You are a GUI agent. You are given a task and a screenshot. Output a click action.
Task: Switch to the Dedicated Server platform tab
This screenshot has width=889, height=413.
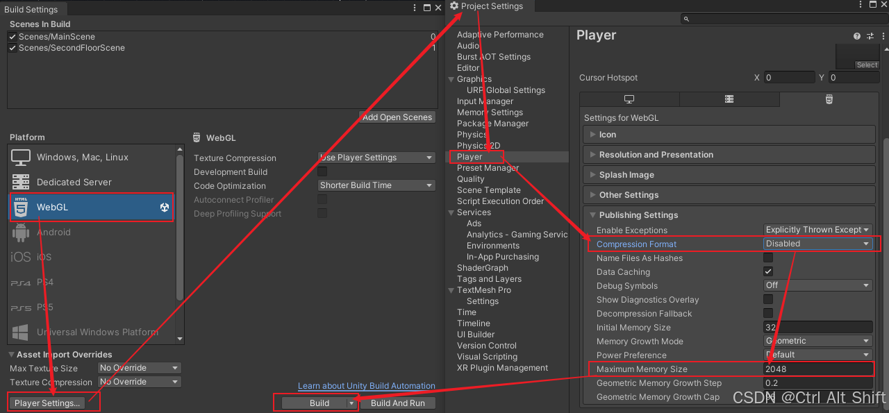[729, 100]
